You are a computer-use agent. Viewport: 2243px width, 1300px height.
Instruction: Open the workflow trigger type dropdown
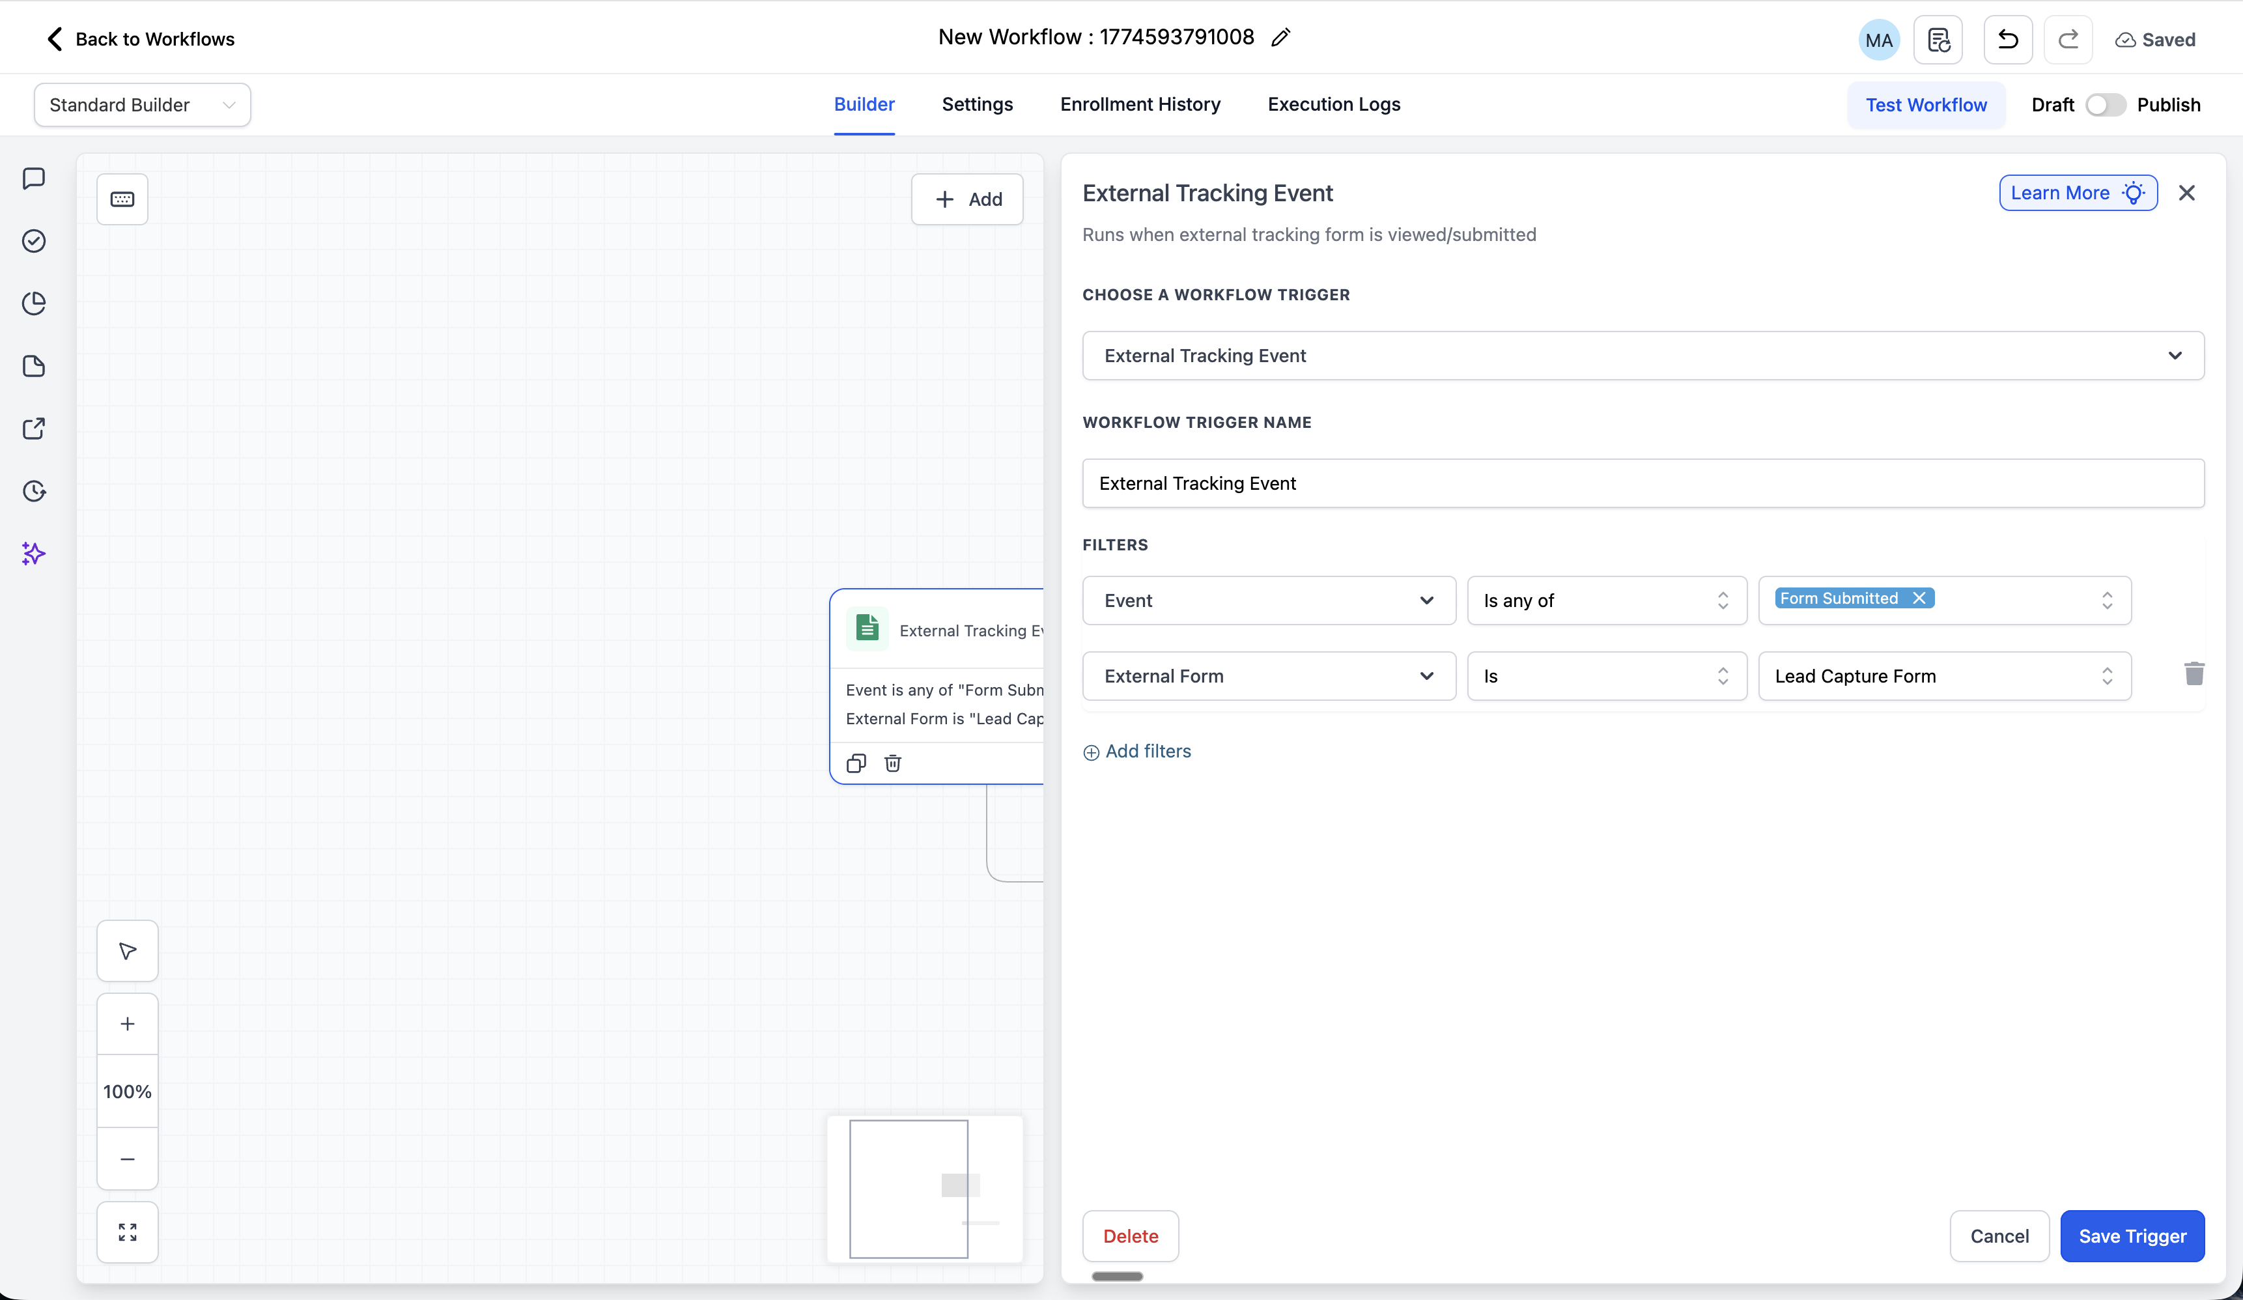[x=1643, y=355]
